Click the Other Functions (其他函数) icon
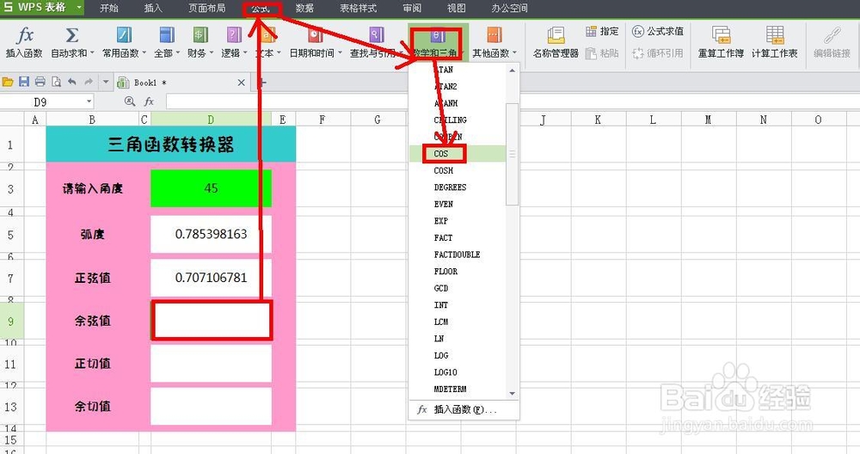Viewport: 860px width, 454px height. [494, 35]
